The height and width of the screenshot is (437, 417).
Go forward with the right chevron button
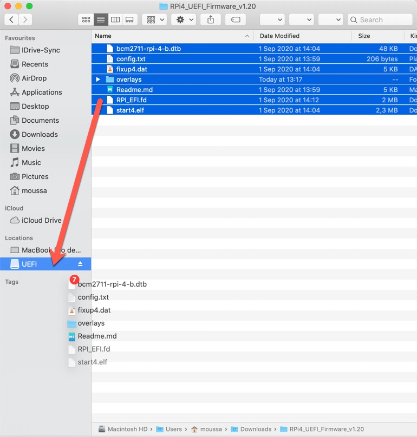[25, 20]
